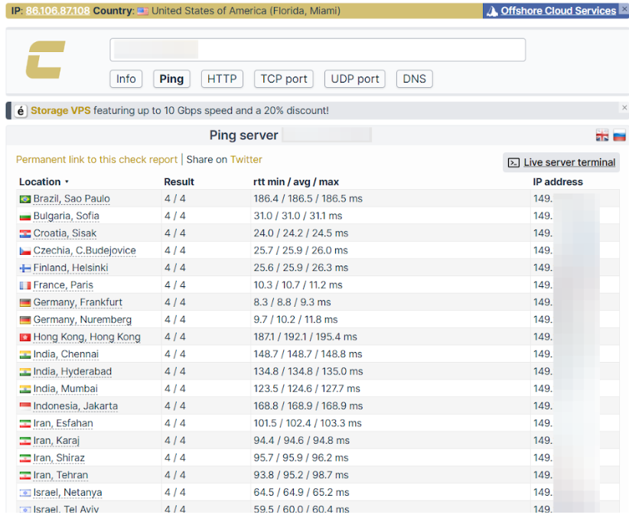Click the Brazil, Sao Paulo location link
Image resolution: width=629 pixels, height=518 pixels.
click(72, 199)
